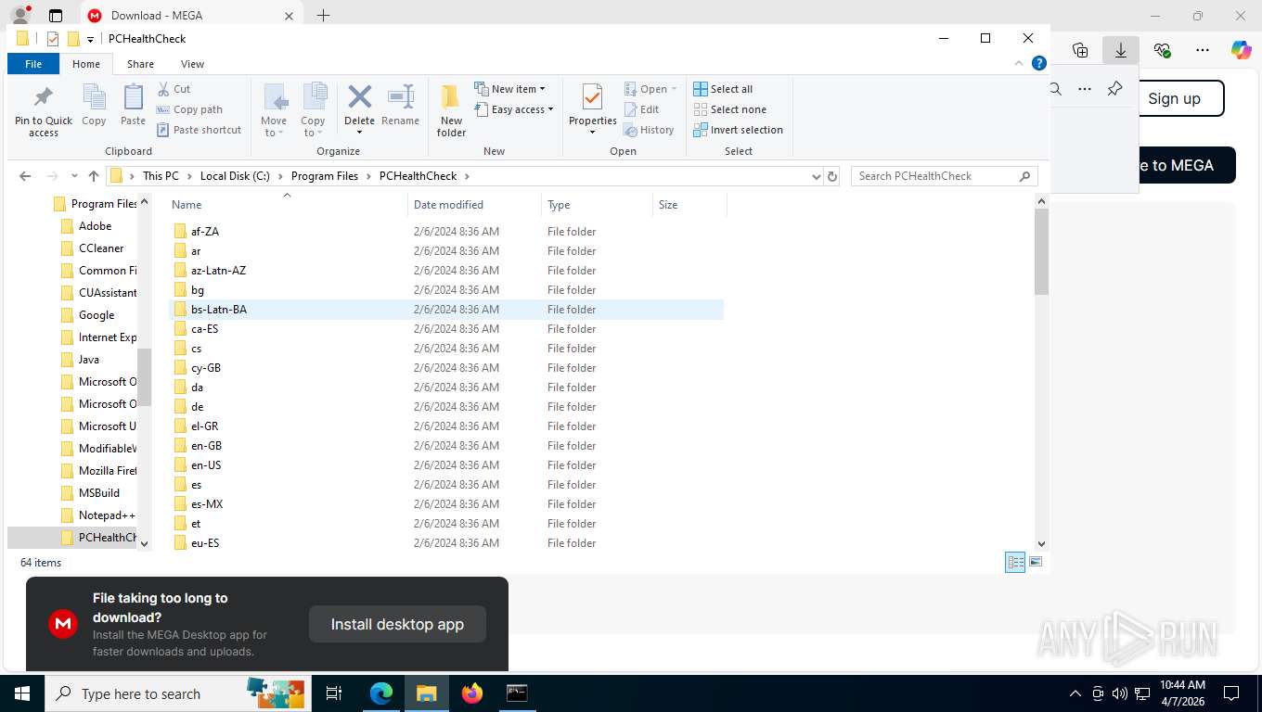Screen dimensions: 1262x712
Task: Open Microsoft Edge taskbar icon
Action: (381, 693)
